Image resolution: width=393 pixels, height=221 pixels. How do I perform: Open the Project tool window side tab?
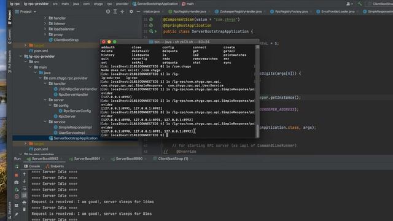point(10,18)
